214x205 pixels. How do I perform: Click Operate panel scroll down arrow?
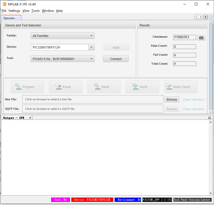[x=211, y=112]
